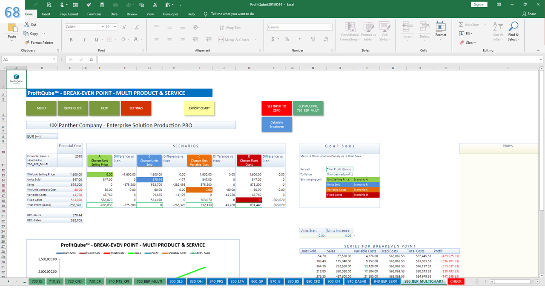
Task: Click the Wrap Text icon
Action: [222, 28]
